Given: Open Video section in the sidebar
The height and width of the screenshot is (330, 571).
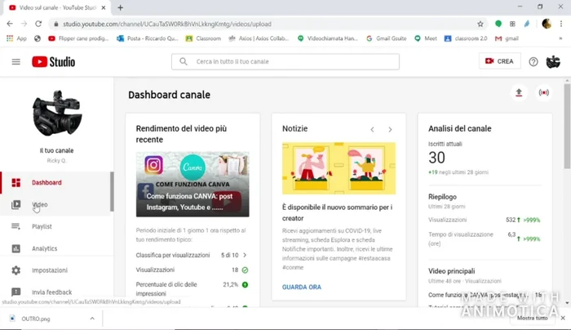Looking at the screenshot, I should tap(55, 204).
